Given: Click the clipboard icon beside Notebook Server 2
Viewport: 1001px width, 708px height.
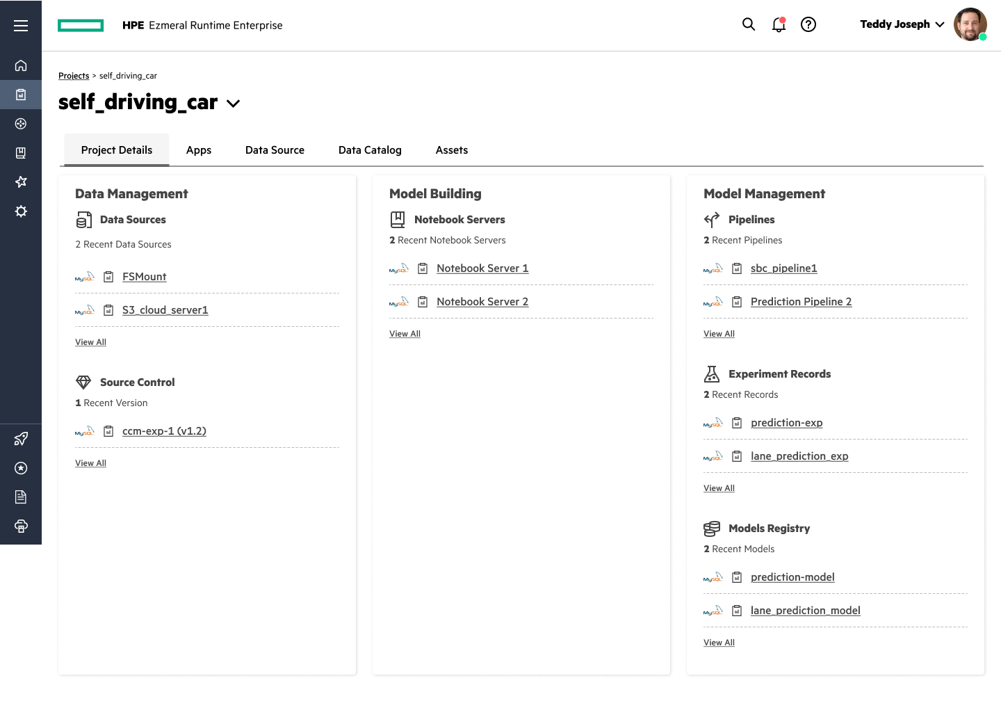Looking at the screenshot, I should coord(423,302).
